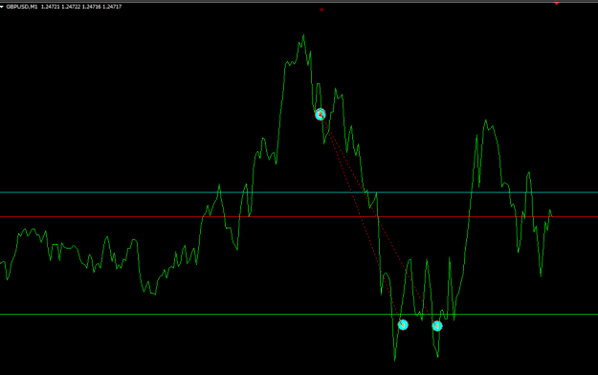Viewport: 598px width, 375px height.
Task: Select the cyan trade marker near the chart peak
Action: 321,114
